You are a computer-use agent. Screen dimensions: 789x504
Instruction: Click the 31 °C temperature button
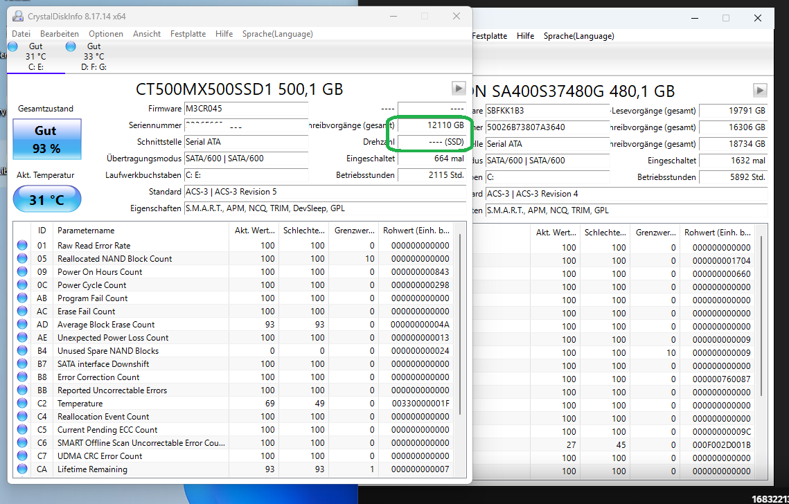[x=47, y=199]
